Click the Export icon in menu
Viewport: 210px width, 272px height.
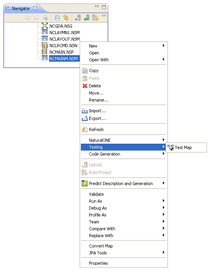coord(85,118)
